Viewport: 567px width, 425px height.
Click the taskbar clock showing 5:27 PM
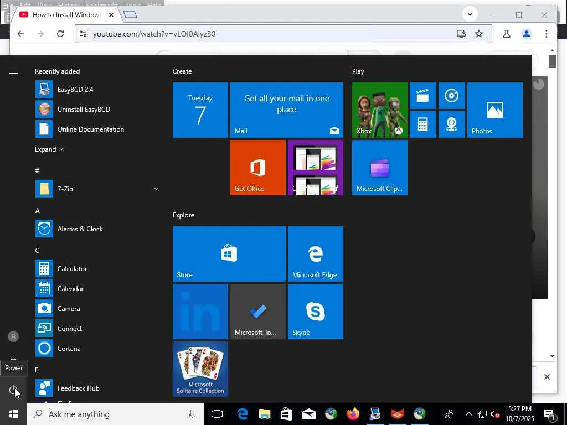point(519,414)
